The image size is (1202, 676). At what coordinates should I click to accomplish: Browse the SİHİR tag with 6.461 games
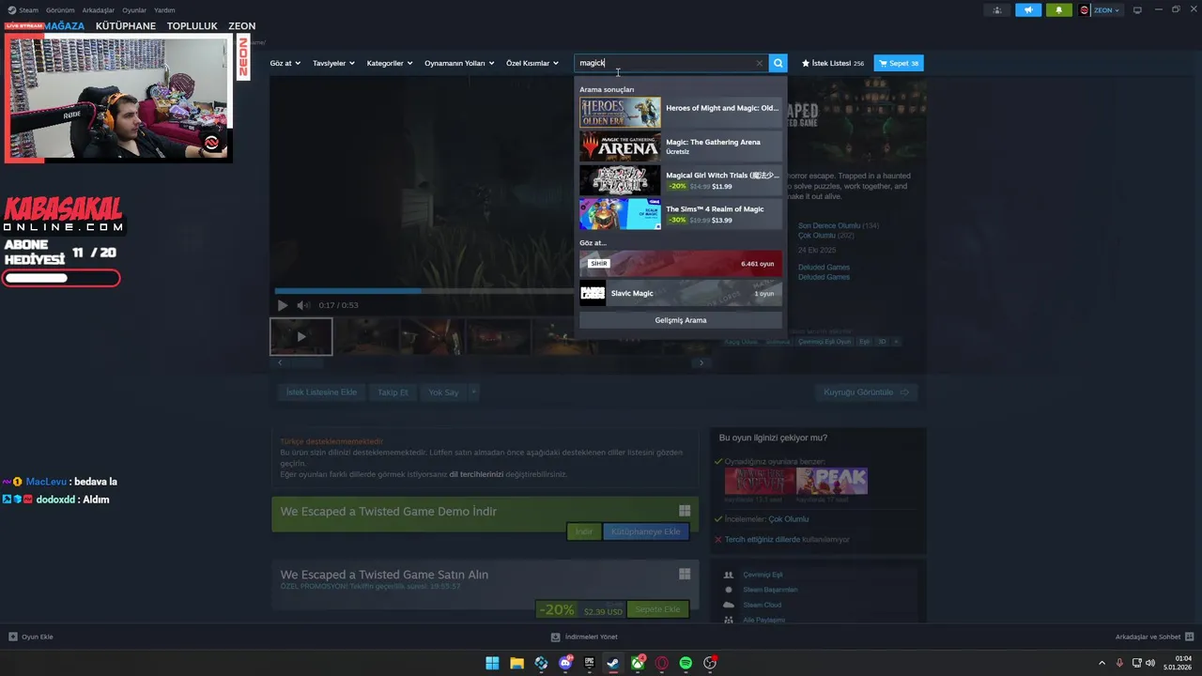680,264
